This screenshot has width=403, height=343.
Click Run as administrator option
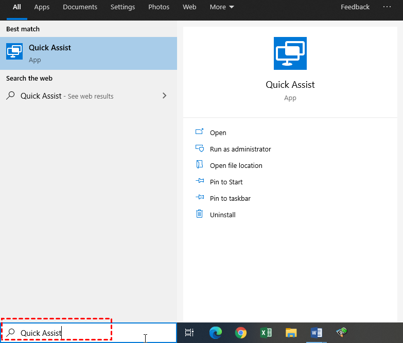point(240,149)
